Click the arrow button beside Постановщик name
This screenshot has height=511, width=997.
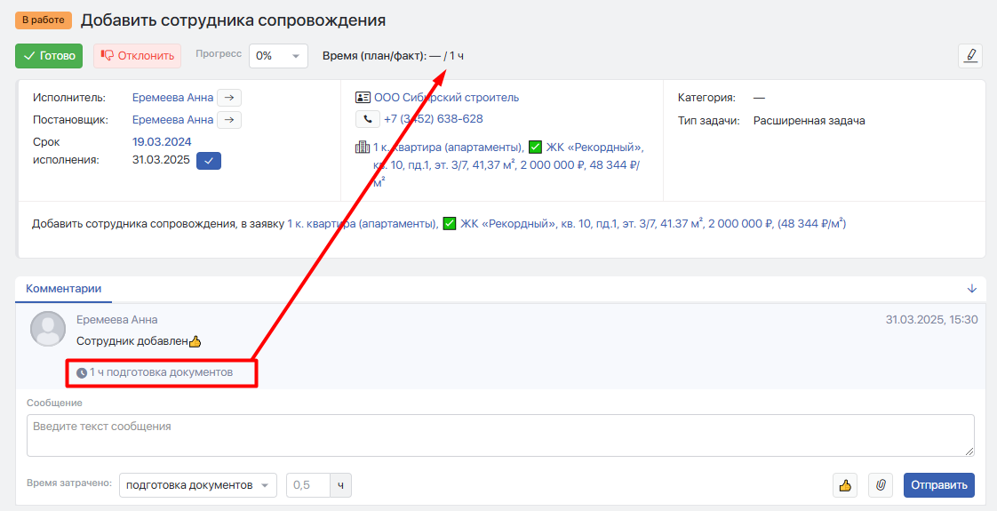click(229, 119)
